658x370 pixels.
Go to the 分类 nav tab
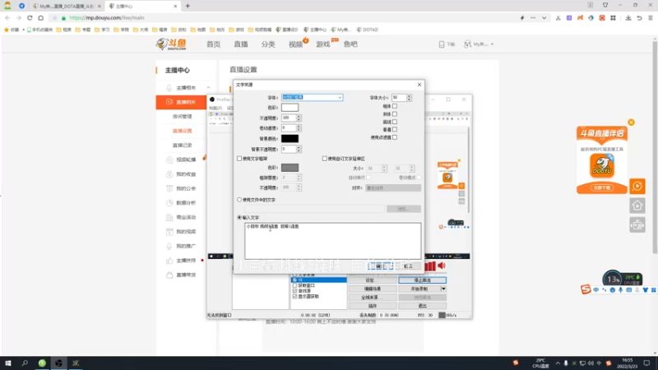coord(268,44)
